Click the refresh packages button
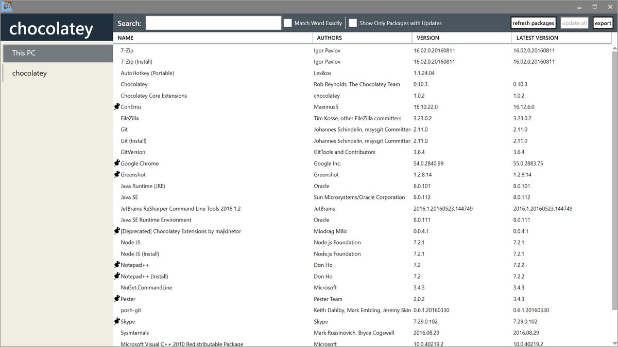This screenshot has height=347, width=618. click(534, 23)
